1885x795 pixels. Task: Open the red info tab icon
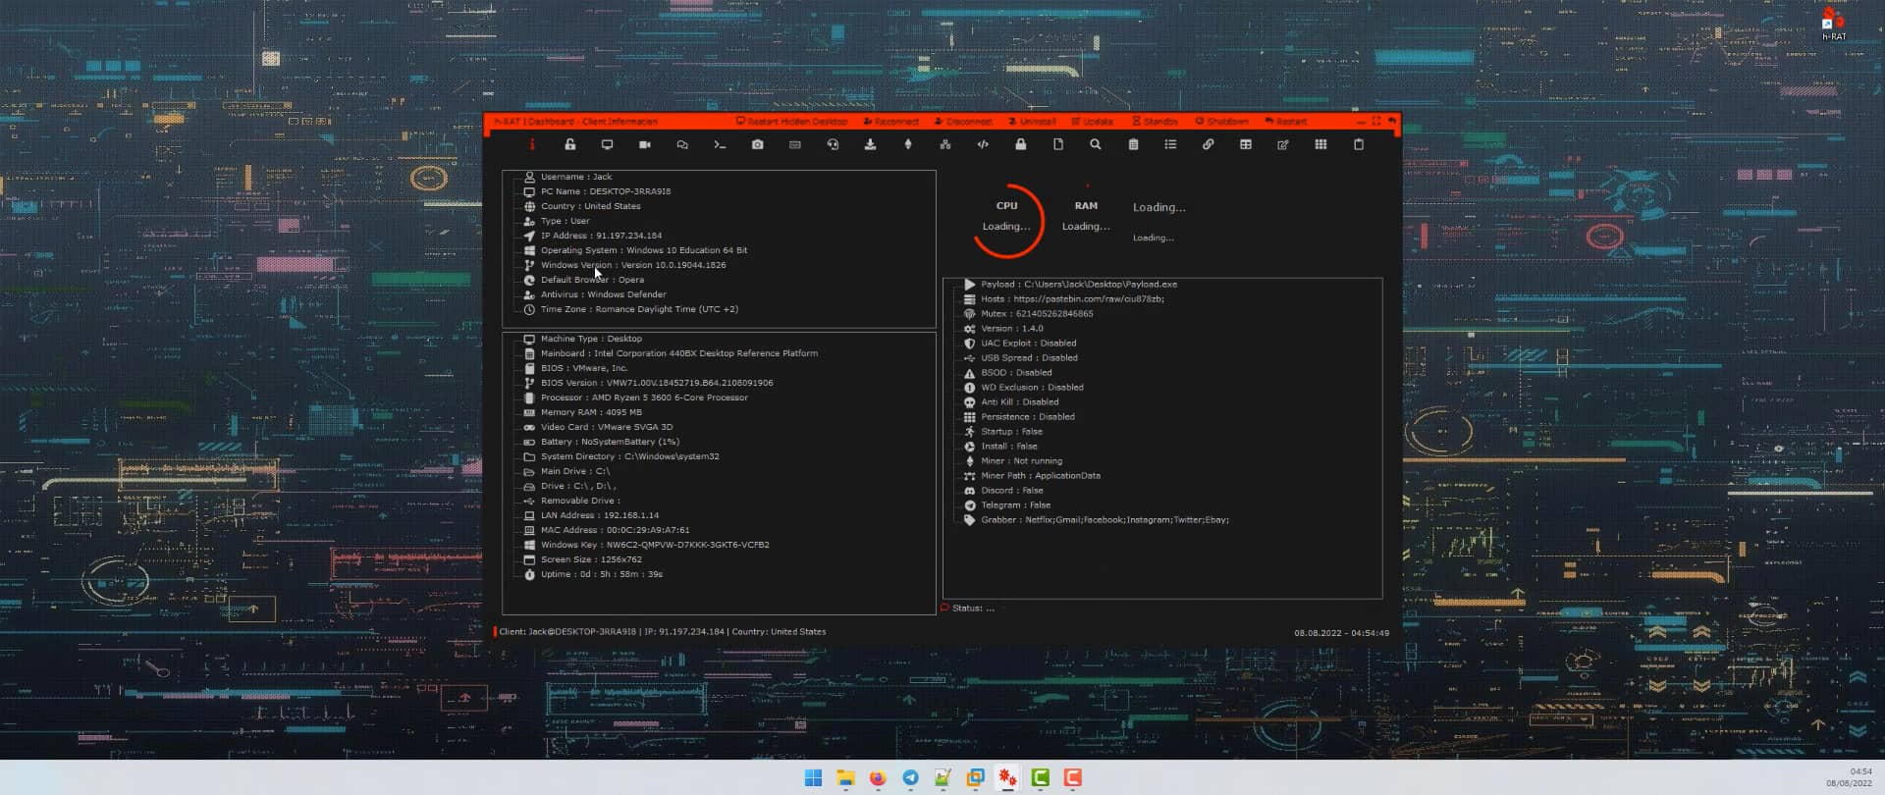532,144
